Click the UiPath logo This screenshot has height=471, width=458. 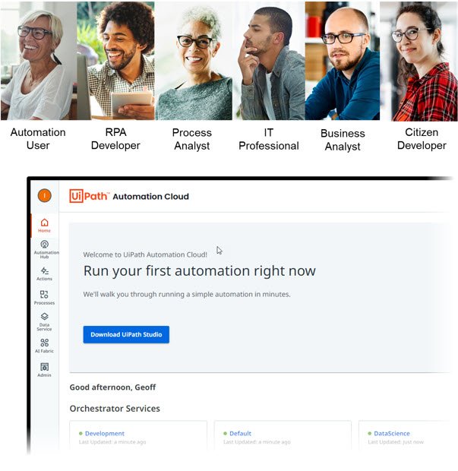pyautogui.click(x=89, y=196)
